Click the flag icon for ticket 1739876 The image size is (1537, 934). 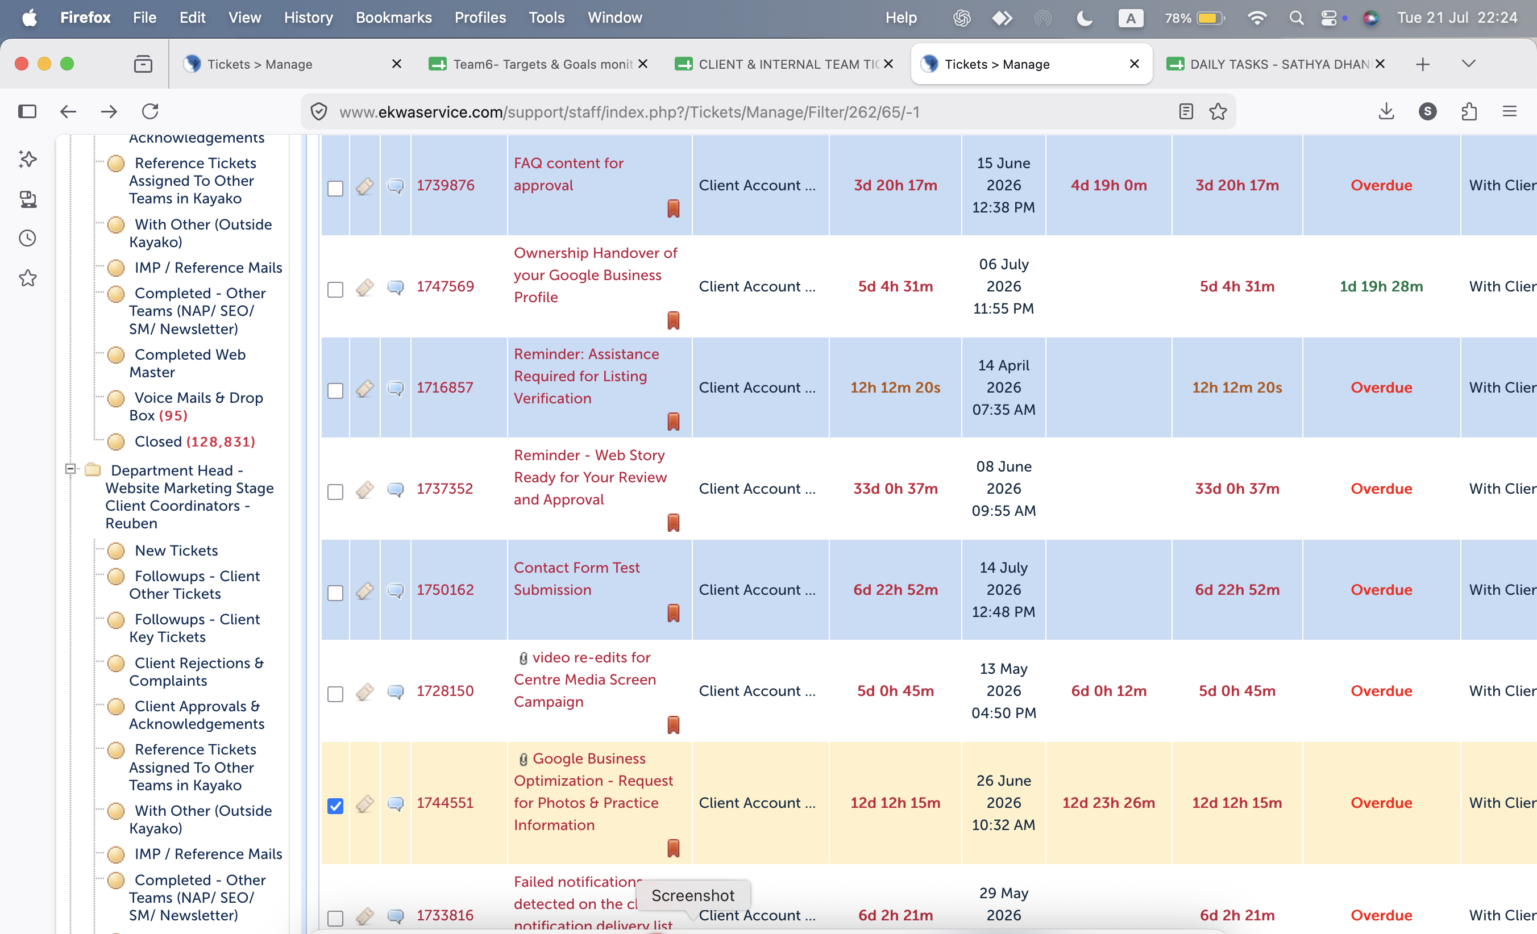(x=673, y=209)
